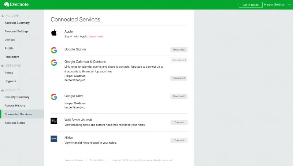Image resolution: width=293 pixels, height=166 pixels.
Task: Open Upgrade in sidebar
Action: click(x=10, y=81)
